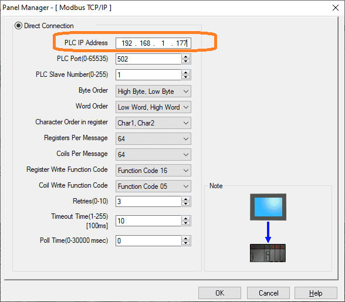Click the Poll Time input field
This screenshot has height=302, width=345.
point(148,240)
